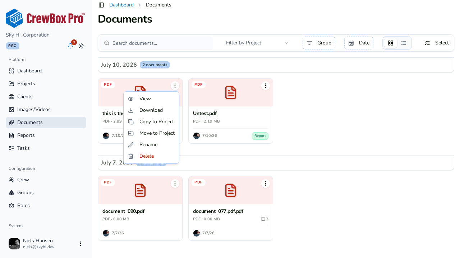Switch to list view
This screenshot has width=460, height=258.
coord(404,43)
